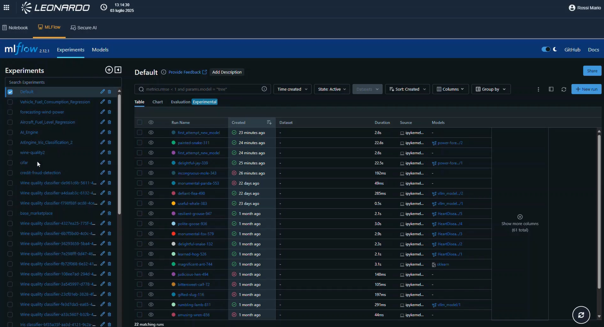The width and height of the screenshot is (604, 327).
Task: Open the Group by dropdown
Action: [491, 89]
